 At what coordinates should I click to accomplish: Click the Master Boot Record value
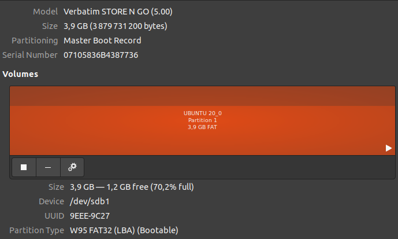[x=102, y=41]
